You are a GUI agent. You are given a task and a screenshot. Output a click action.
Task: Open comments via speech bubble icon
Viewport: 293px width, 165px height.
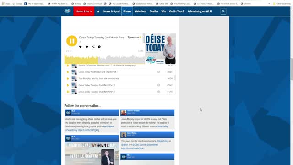(x=87, y=47)
